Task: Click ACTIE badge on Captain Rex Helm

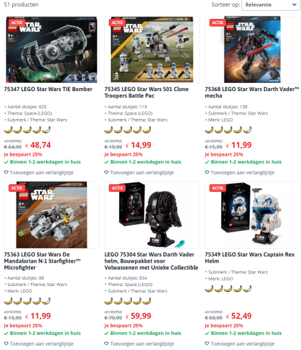Action: [217, 188]
